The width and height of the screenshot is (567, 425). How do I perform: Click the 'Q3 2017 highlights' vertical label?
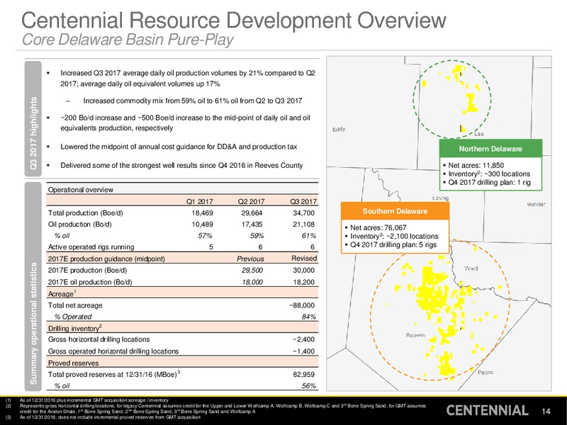pos(33,119)
